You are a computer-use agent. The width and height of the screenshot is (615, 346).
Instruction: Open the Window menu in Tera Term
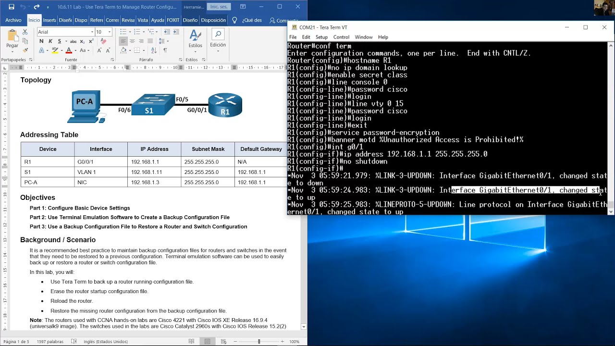(x=364, y=37)
